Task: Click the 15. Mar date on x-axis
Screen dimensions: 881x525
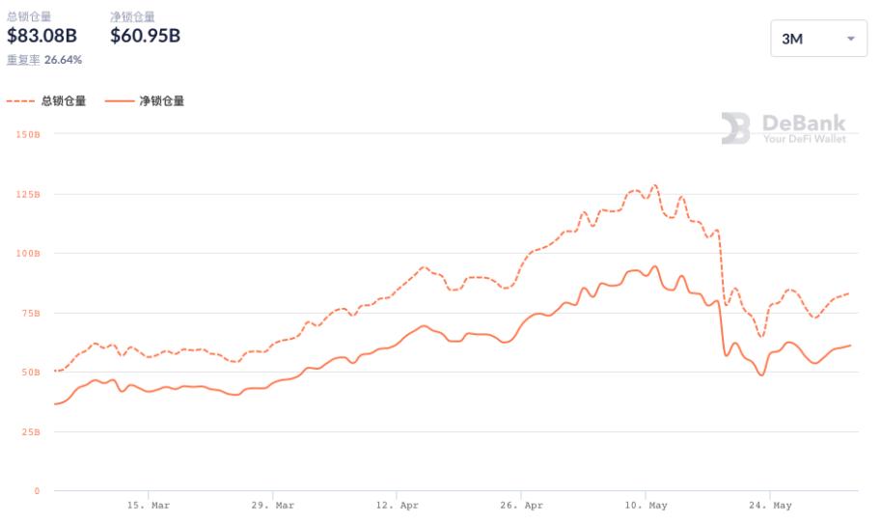Action: coord(149,505)
